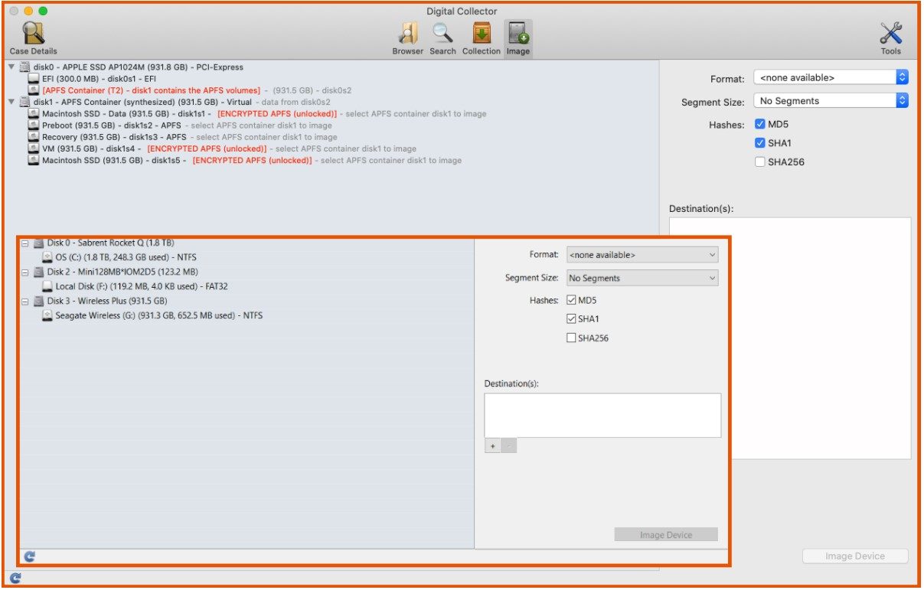Select disk0 - APPLE SSD AP1024M row text

[139, 67]
